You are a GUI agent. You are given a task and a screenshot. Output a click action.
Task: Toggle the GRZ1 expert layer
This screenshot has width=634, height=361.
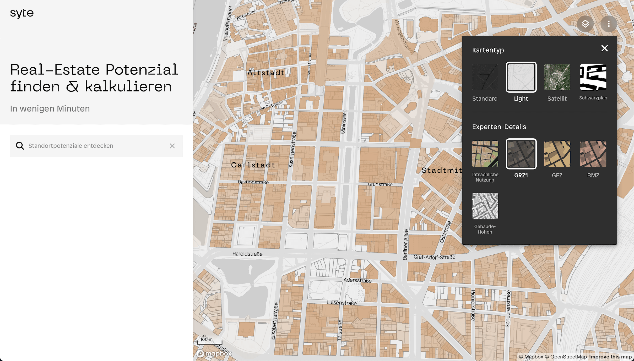(x=521, y=154)
